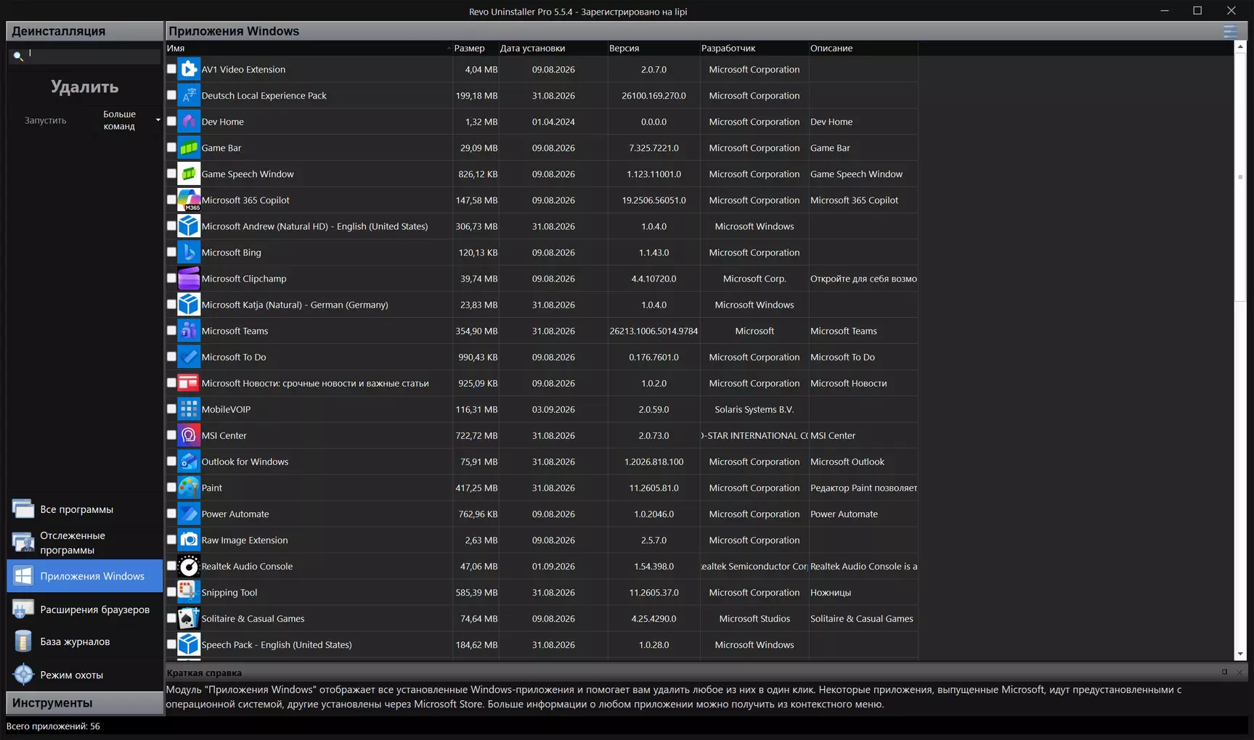Check the Power Automate checkbox
The image size is (1254, 740).
(171, 513)
